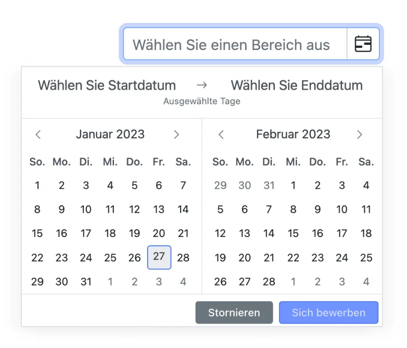Select January 15 in the left calendar
This screenshot has height=348, width=407.
[37, 233]
